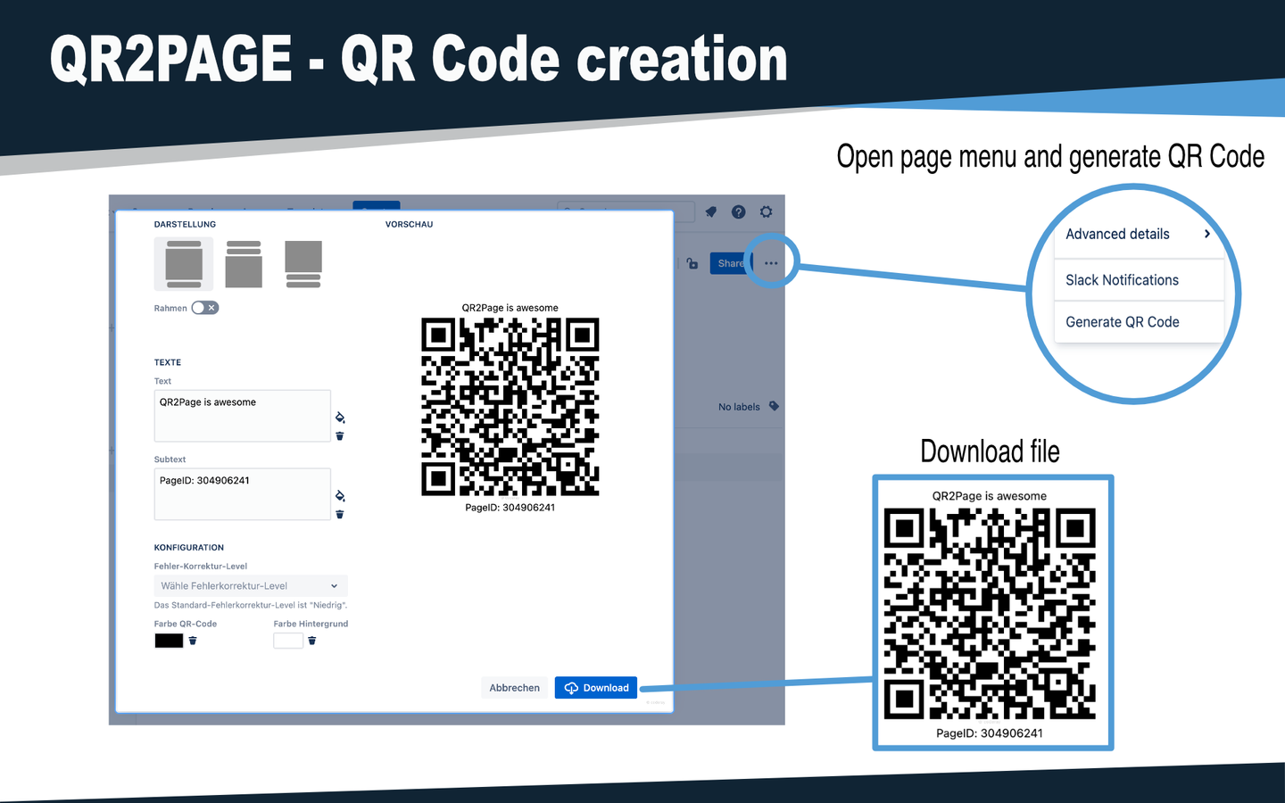Click the Download button
The height and width of the screenshot is (803, 1285).
point(596,688)
